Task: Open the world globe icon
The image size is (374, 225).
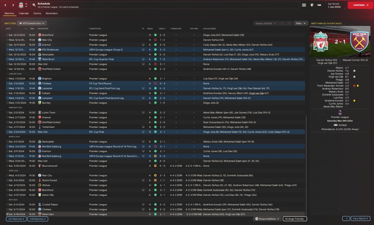Action: pyautogui.click(x=312, y=5)
